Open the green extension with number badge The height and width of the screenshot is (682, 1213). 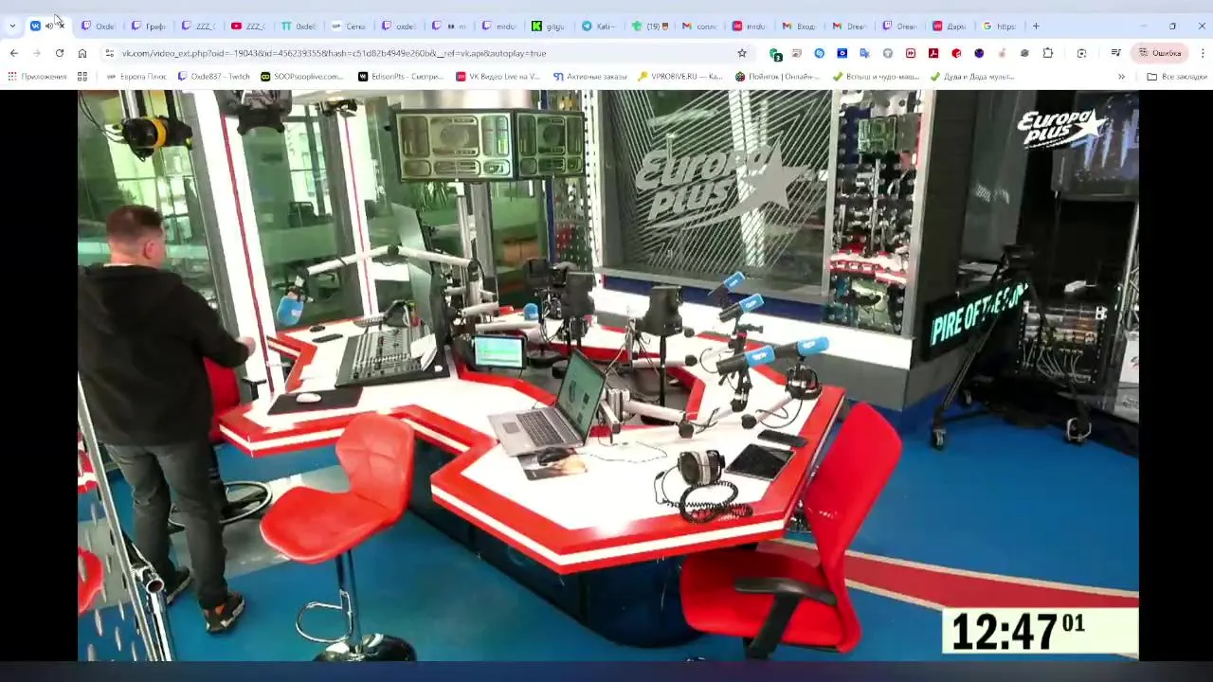pyautogui.click(x=775, y=54)
